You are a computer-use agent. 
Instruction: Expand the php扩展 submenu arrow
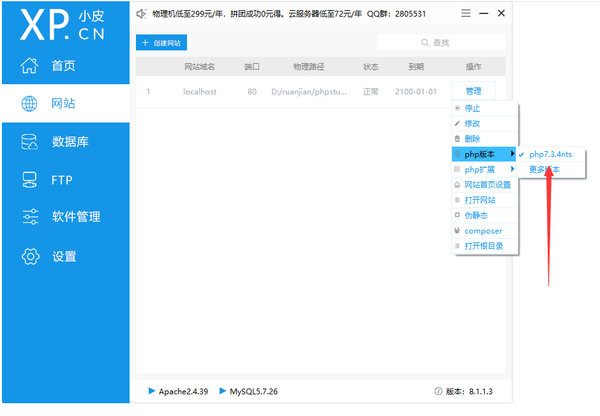click(511, 169)
